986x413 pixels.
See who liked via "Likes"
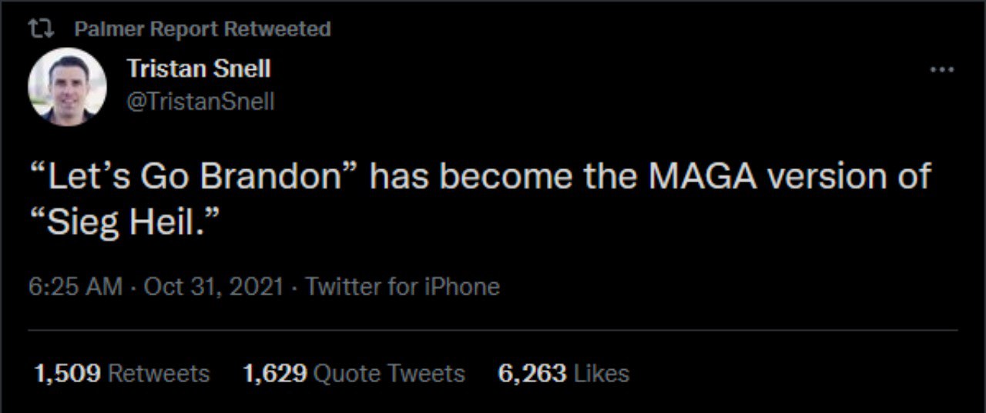(602, 374)
